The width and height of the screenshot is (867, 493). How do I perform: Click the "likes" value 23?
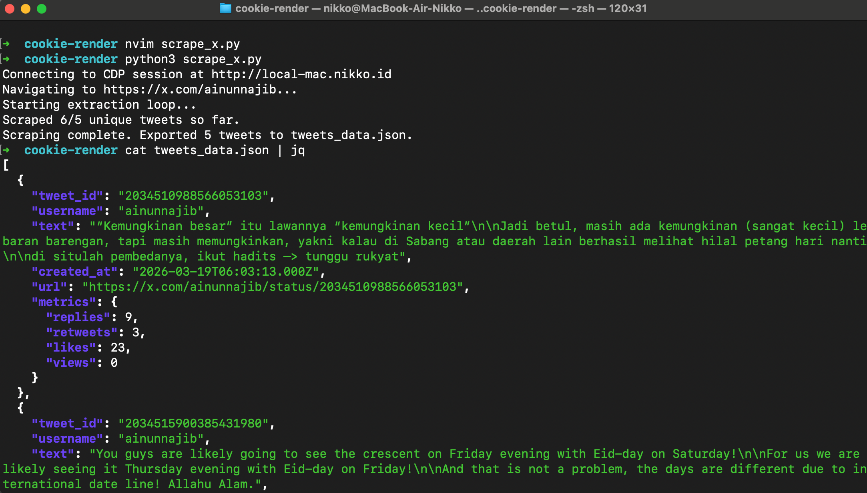118,347
